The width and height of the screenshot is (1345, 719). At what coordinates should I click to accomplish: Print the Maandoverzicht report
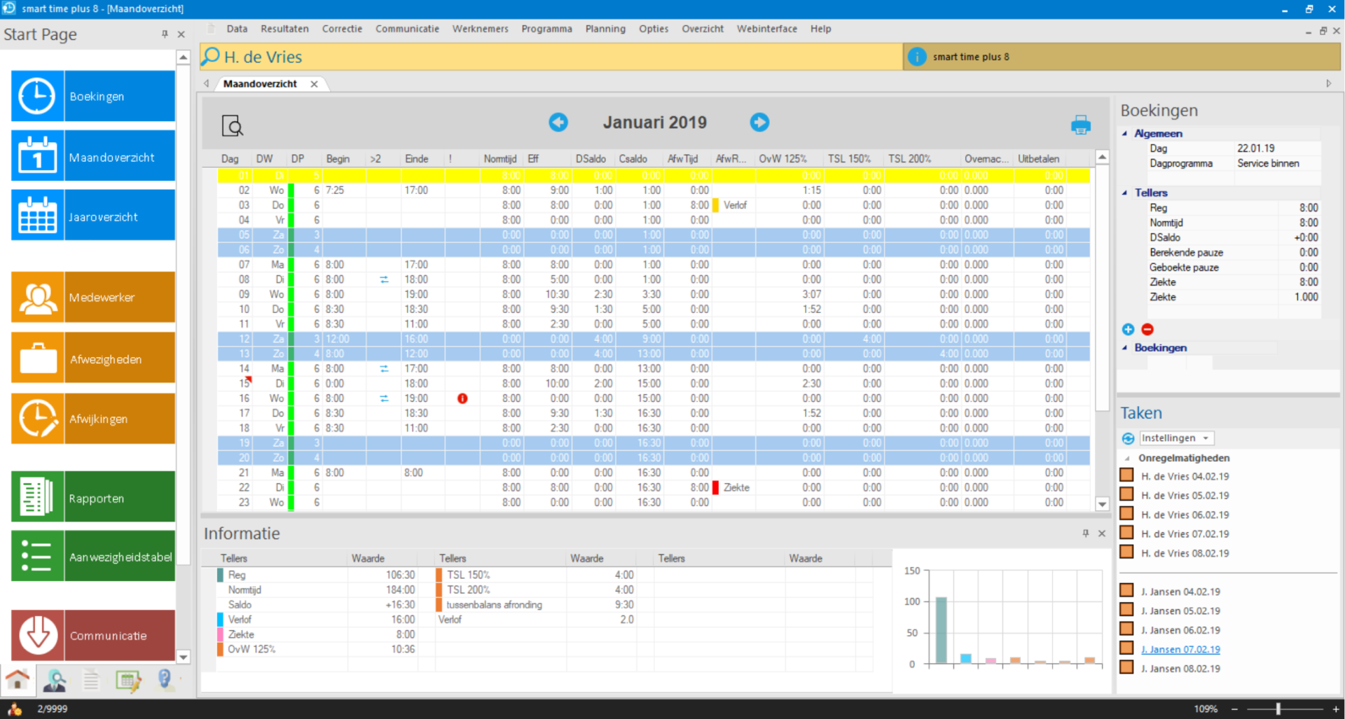(x=1080, y=125)
